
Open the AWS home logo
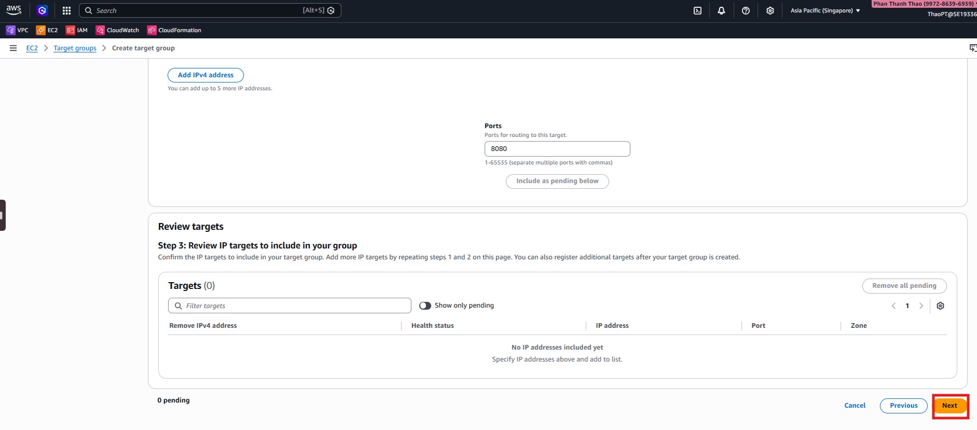coord(13,10)
